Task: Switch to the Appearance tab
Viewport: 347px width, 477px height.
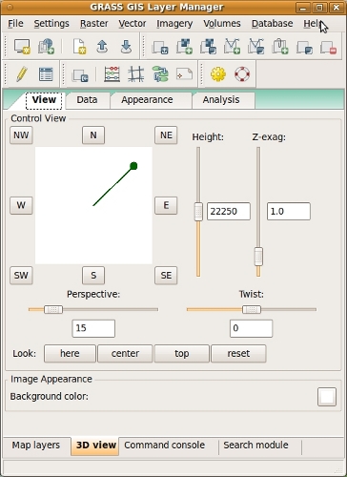Action: click(147, 100)
